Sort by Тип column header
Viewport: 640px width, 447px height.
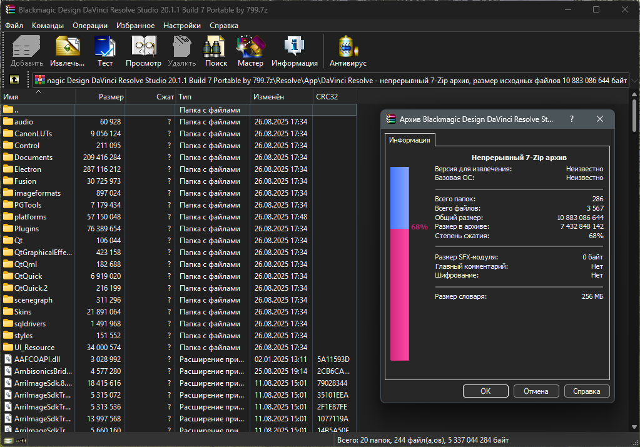213,97
